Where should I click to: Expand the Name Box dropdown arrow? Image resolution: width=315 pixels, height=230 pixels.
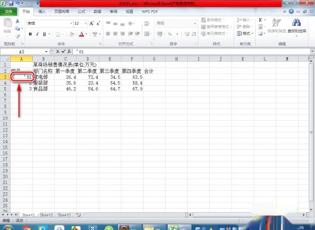(x=46, y=52)
